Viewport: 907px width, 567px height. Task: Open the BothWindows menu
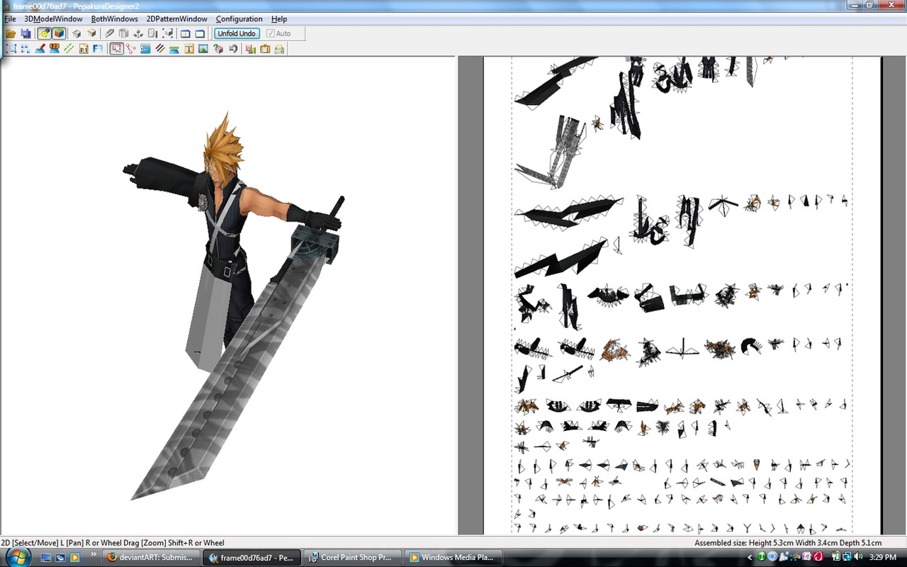(115, 19)
